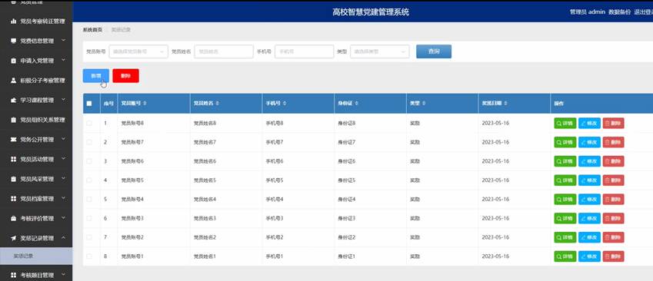
Task: Expand the 党员活动管理 chevron
Action: point(64,159)
